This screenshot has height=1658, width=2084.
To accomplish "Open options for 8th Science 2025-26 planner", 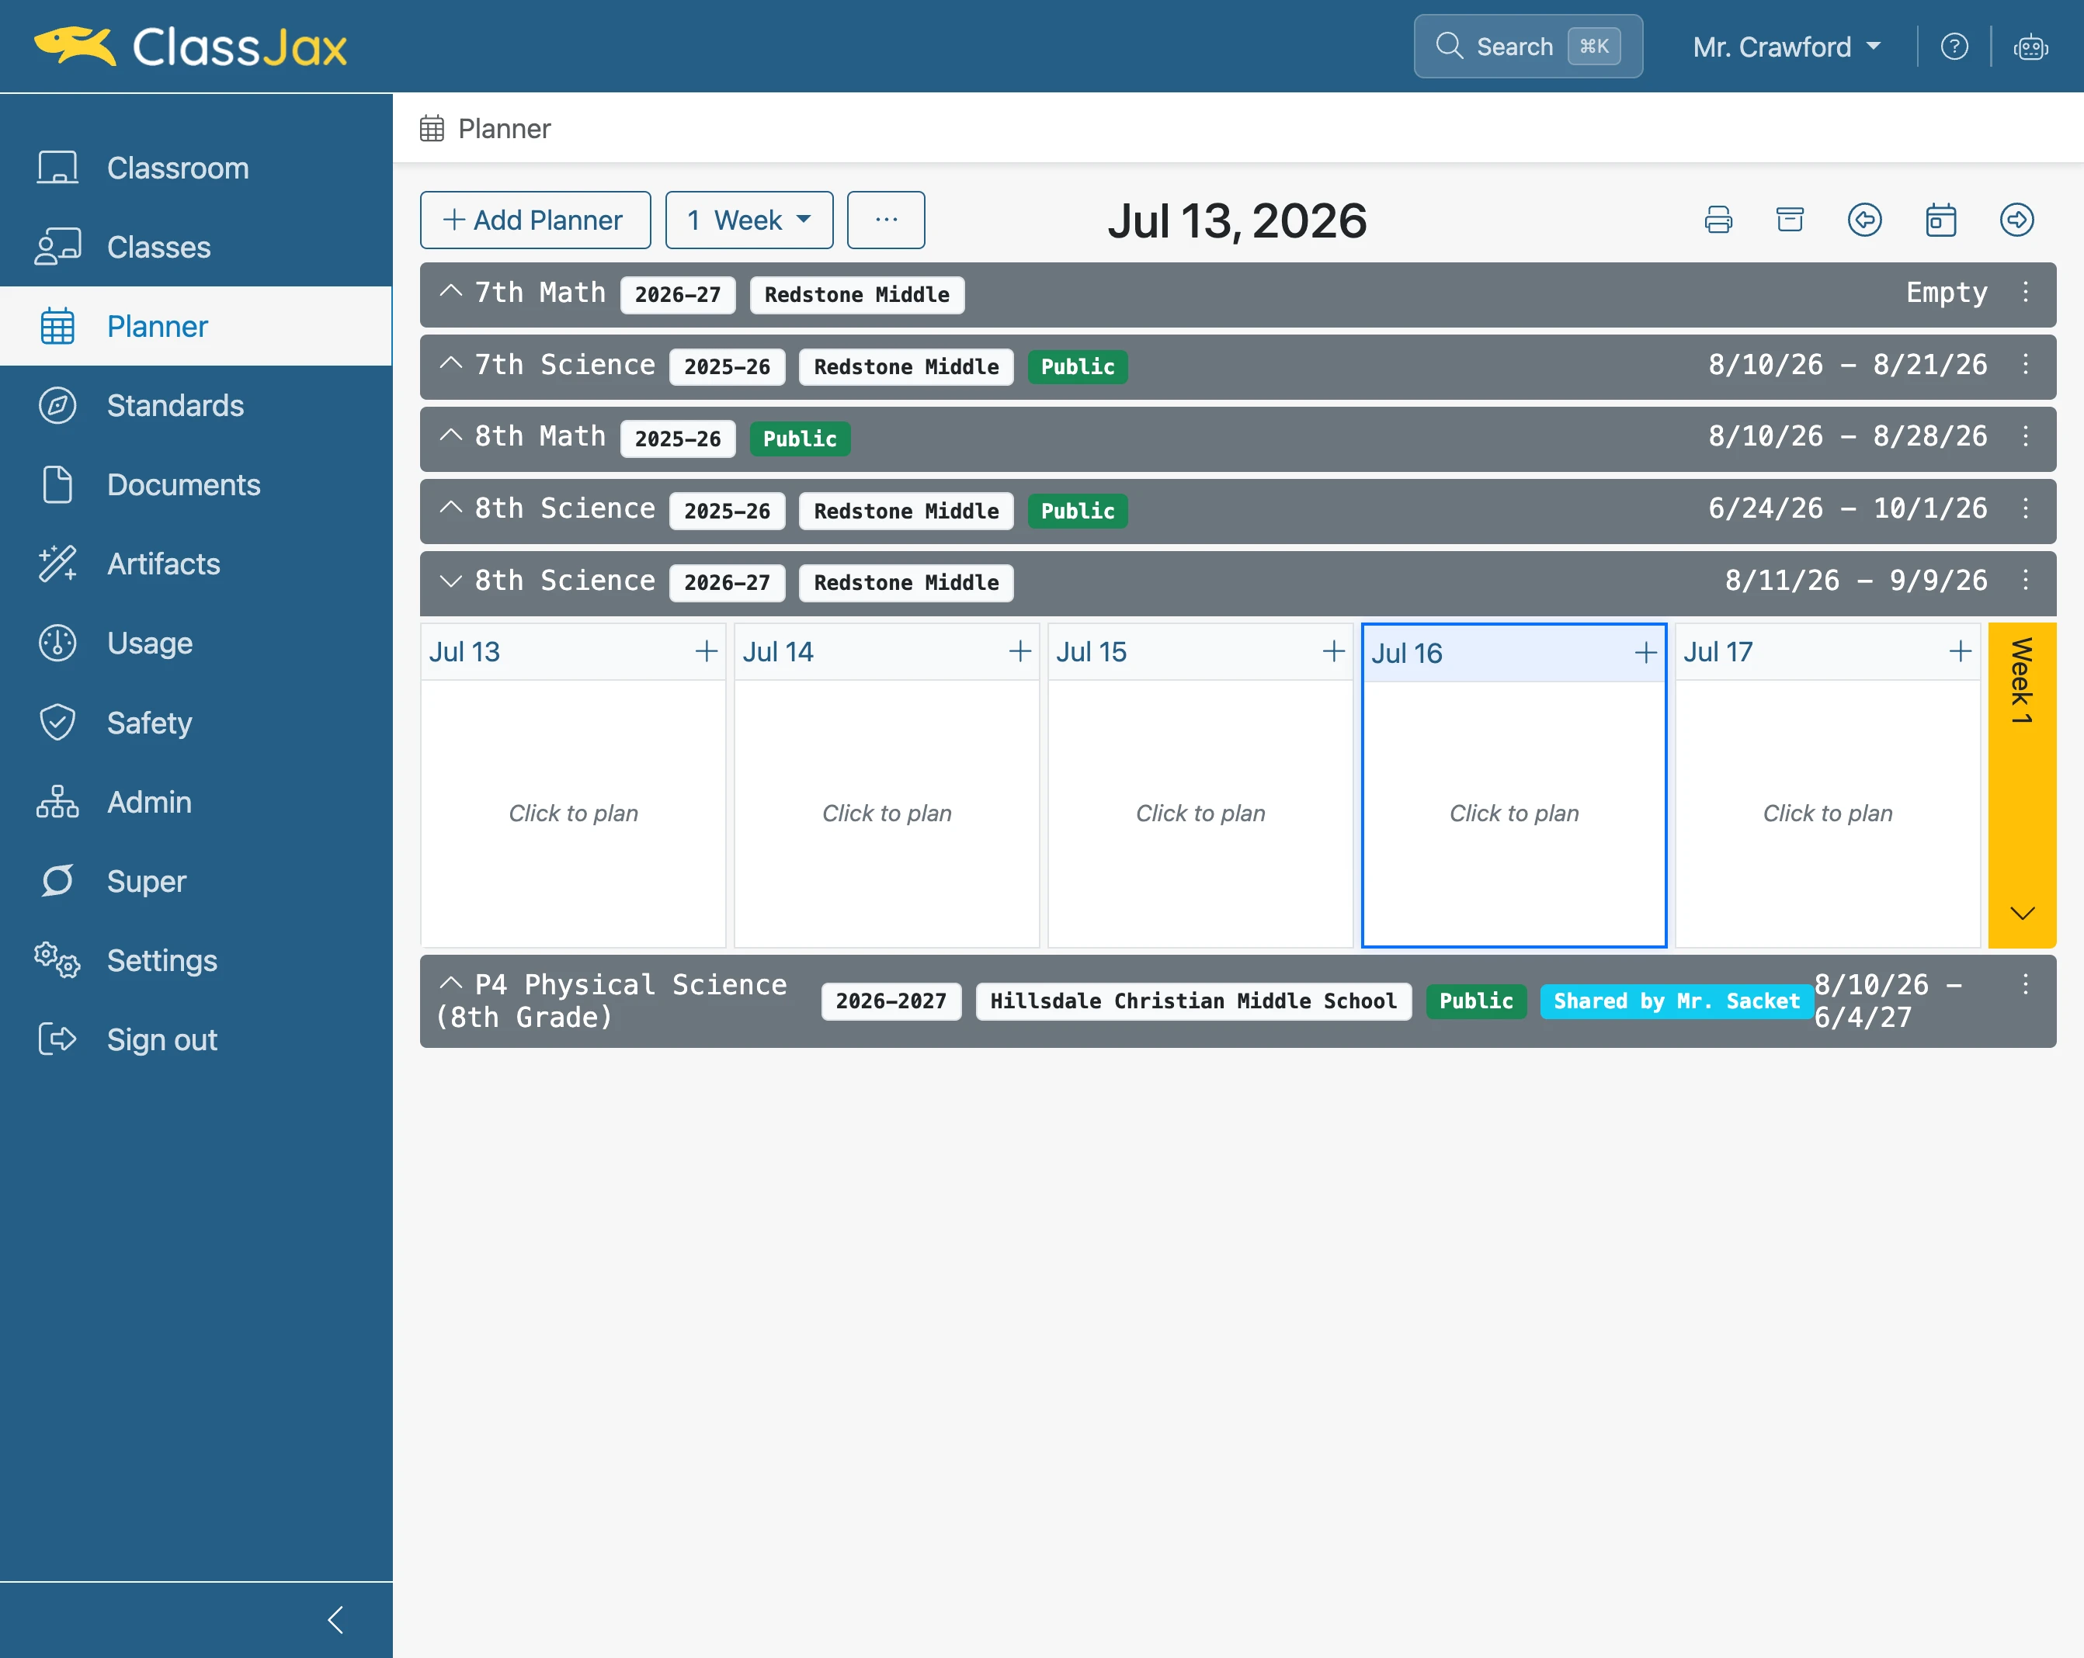I will click(x=2025, y=509).
